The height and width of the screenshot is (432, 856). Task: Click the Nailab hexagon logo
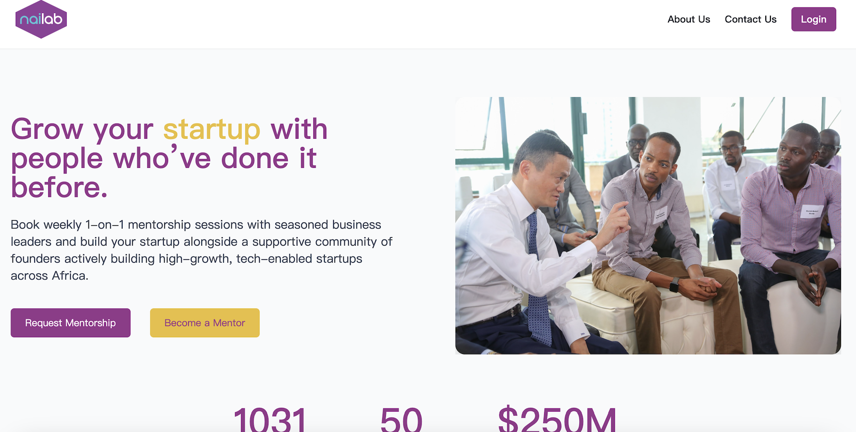coord(41,19)
